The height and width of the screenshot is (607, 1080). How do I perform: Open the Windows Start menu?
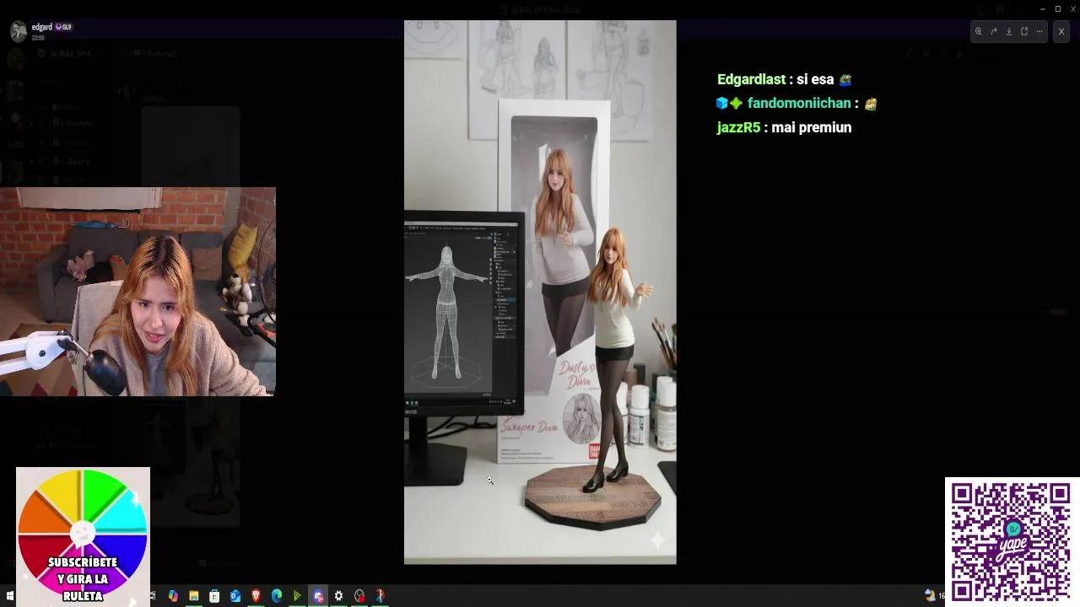(9, 596)
